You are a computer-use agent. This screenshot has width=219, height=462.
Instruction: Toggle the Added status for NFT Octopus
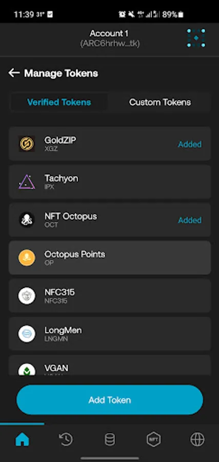click(190, 220)
